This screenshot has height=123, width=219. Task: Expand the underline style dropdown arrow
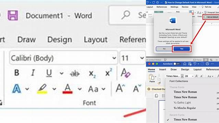coord(61,73)
